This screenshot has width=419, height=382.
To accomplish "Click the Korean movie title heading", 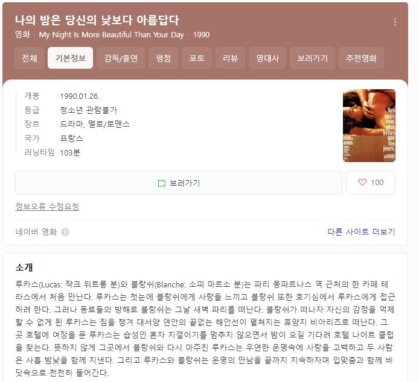I will tap(97, 20).
